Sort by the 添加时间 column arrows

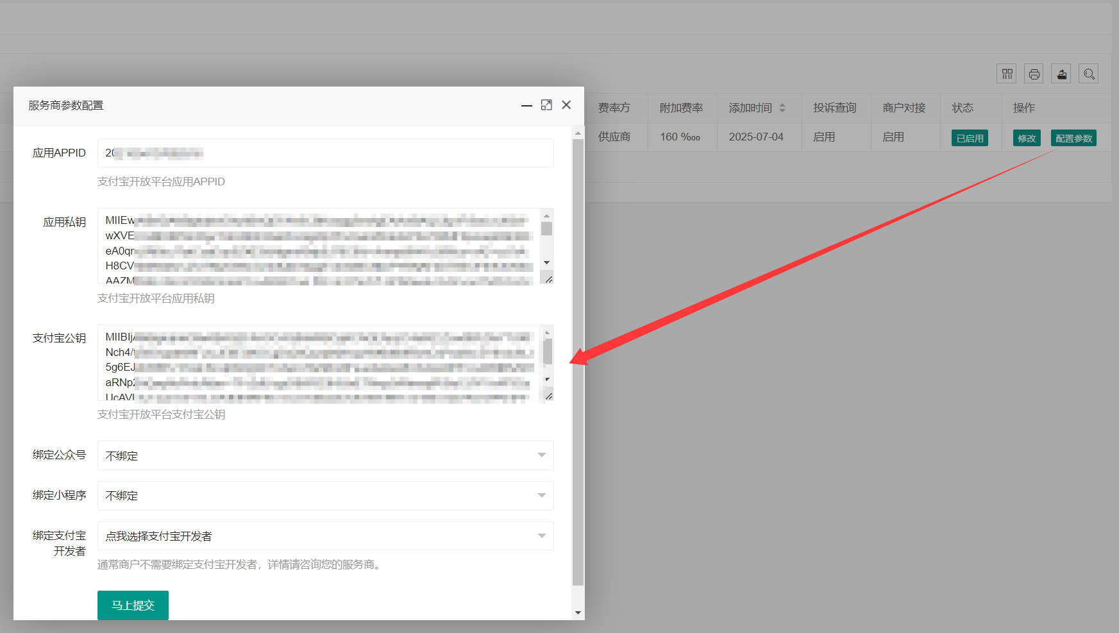click(782, 108)
